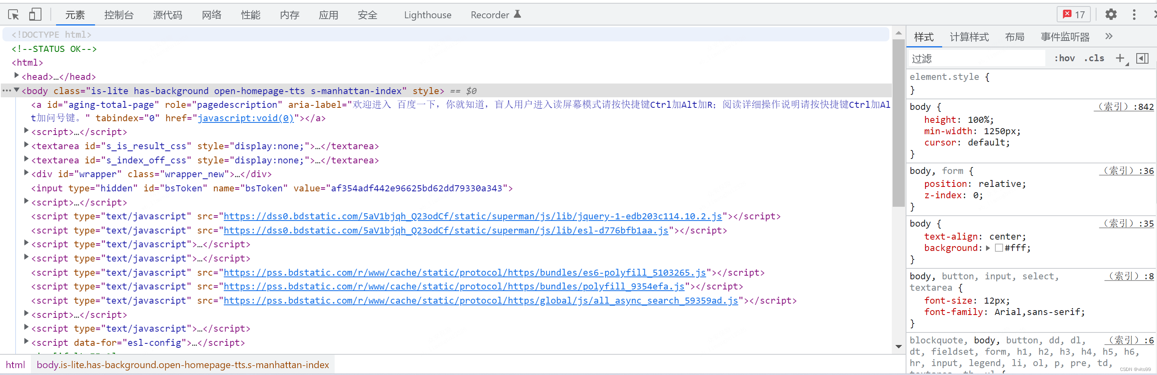Open DevTools settings gear
This screenshot has width=1157, height=375.
[1111, 15]
